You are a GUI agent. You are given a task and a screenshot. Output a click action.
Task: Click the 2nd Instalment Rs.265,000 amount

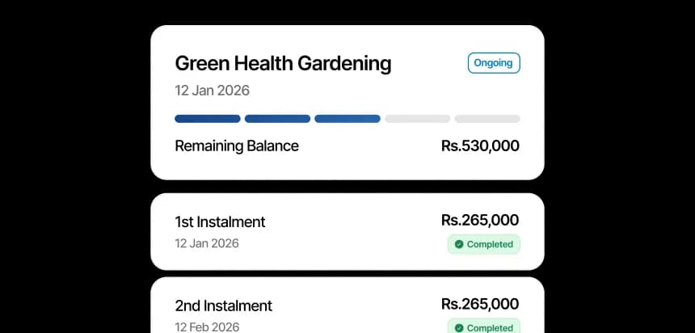(480, 304)
